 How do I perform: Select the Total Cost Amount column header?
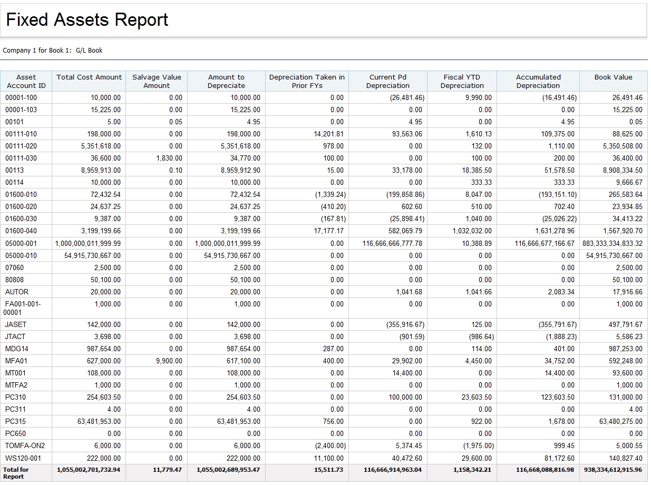[89, 77]
